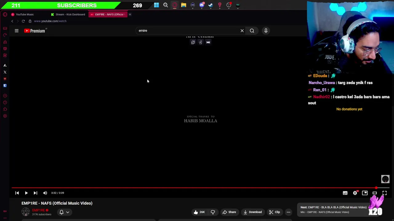Screen dimensions: 394x221
Task: Like the video with 26K likes
Action: click(x=199, y=212)
